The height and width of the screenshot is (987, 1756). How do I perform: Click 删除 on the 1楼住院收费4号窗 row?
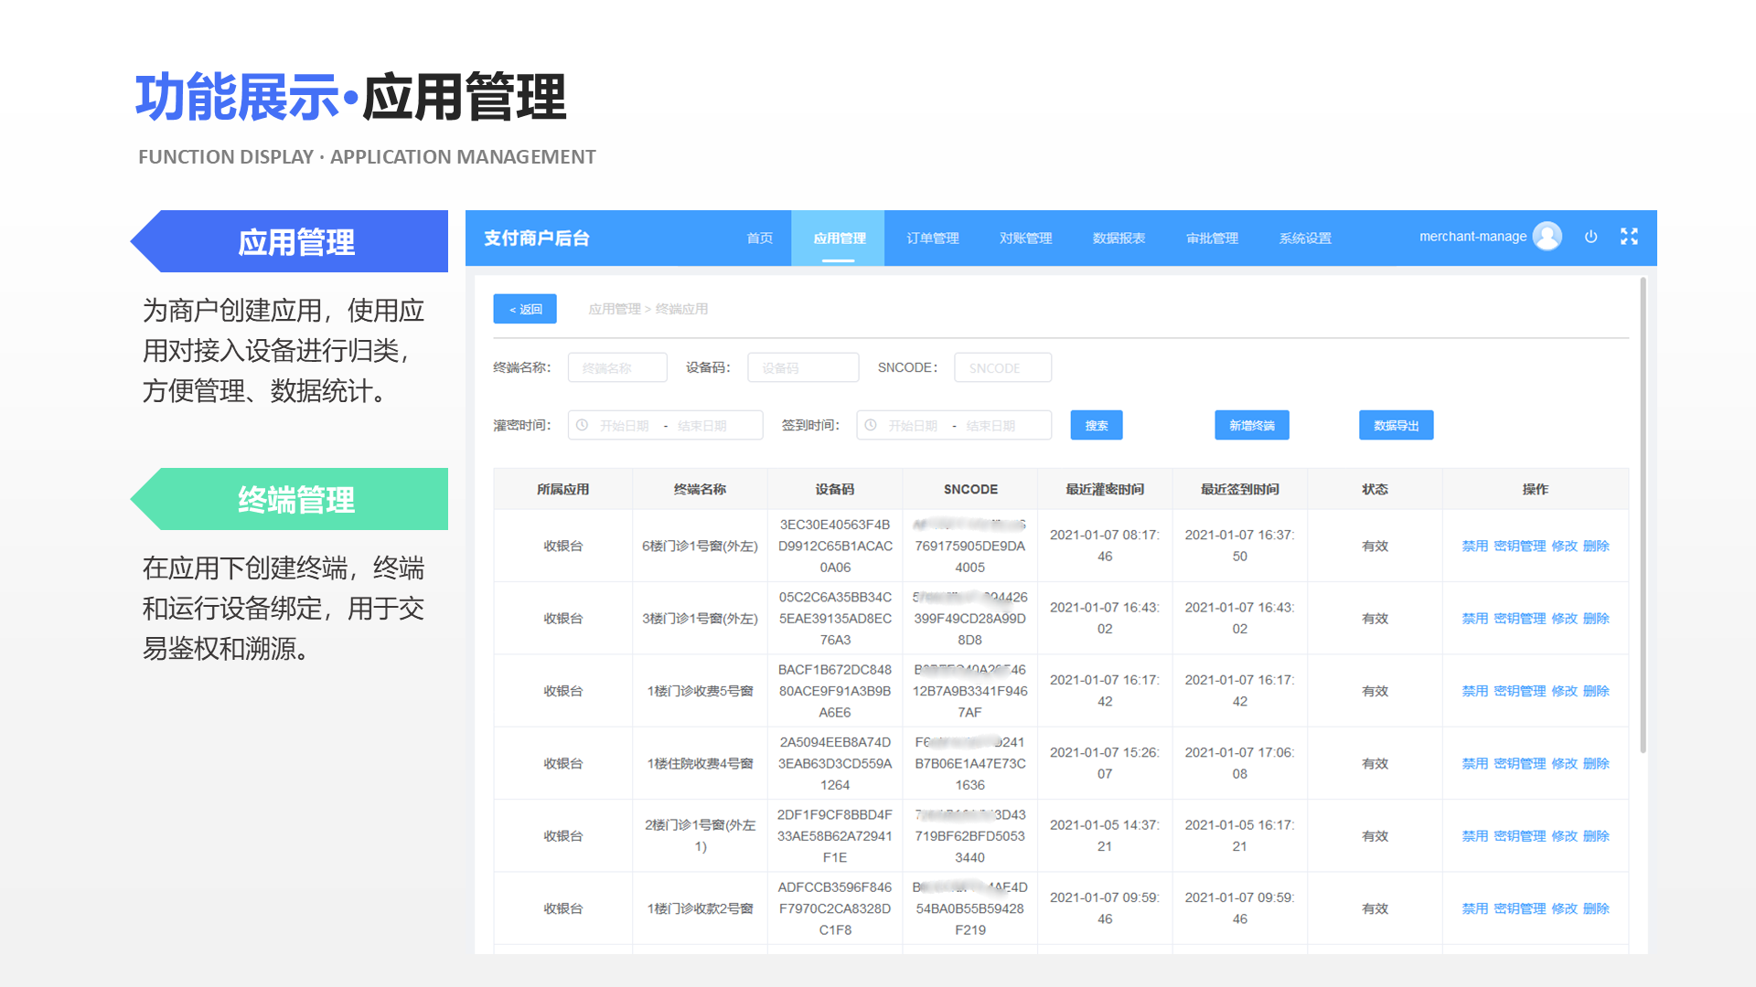pos(1595,763)
